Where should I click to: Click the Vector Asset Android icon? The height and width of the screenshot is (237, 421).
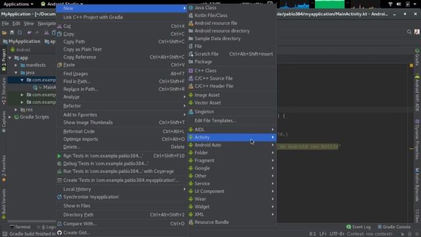[191, 103]
